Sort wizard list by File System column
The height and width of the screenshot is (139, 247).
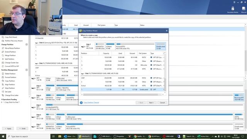click(x=142, y=54)
